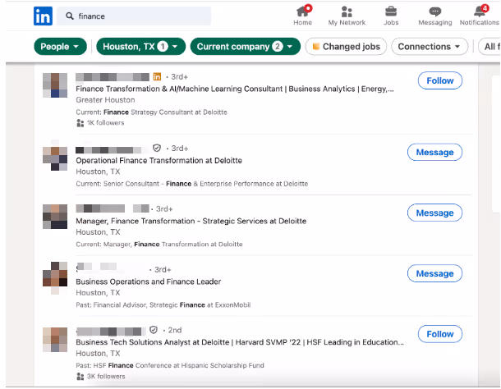501x389 pixels.
Task: Click 'Current: Senior Consultant - Finance & Enterprise Performance' text
Action: (x=191, y=184)
